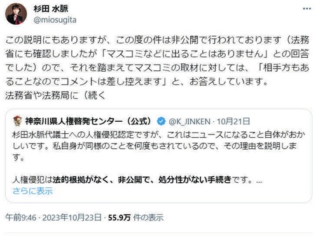Click the timestamp 午前9:46
This screenshot has width=318, height=236.
[x=21, y=218]
